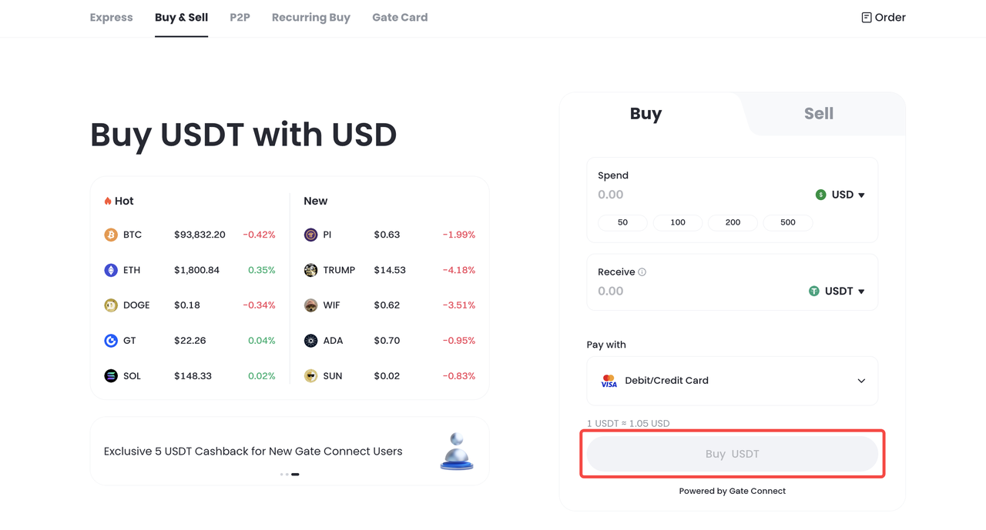Click the cashback banner pagination dots
The width and height of the screenshot is (986, 530).
(290, 475)
